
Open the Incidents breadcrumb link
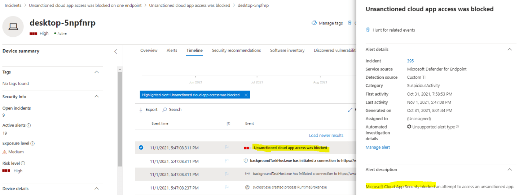point(13,5)
